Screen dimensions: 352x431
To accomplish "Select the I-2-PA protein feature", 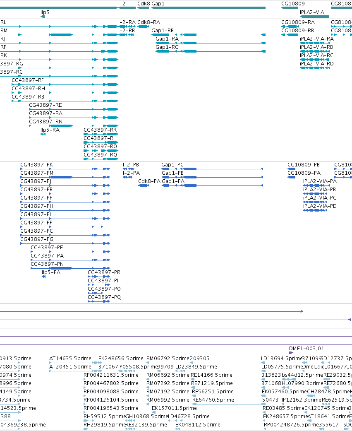I will 127,177.
